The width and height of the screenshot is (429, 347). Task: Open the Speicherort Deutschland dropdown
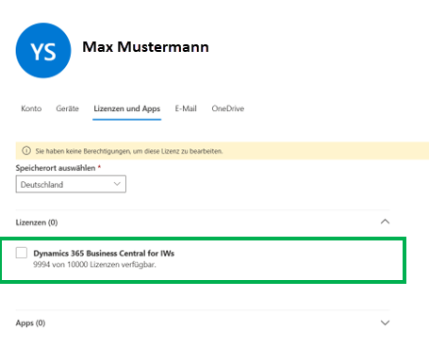point(71,184)
